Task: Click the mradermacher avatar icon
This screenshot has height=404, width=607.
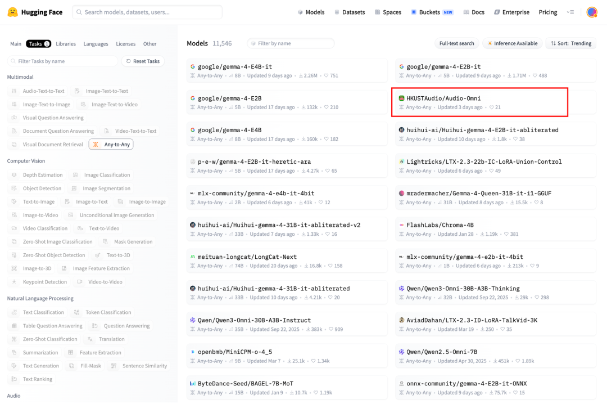Action: point(401,194)
